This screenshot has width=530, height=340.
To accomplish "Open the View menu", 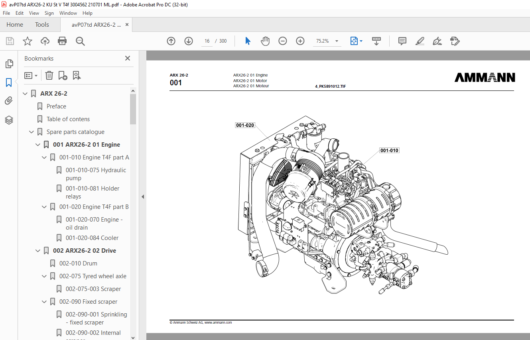I will pyautogui.click(x=34, y=13).
